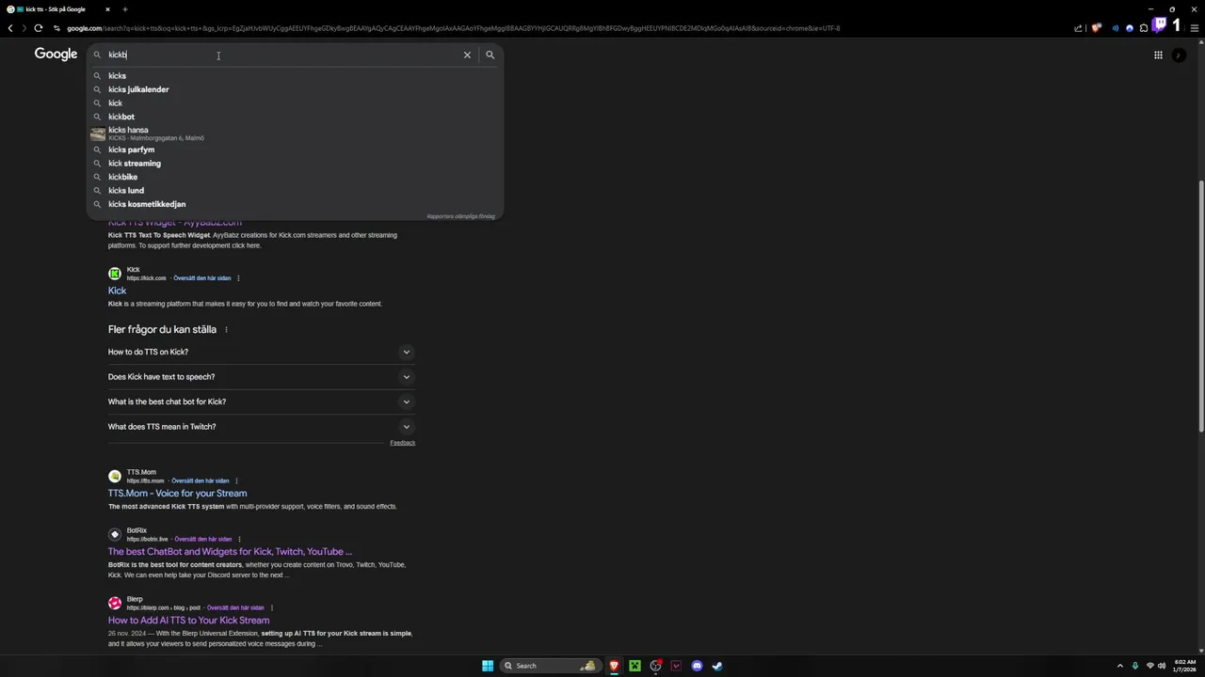Submit search with the magnifier button
1205x677 pixels.
coord(490,55)
